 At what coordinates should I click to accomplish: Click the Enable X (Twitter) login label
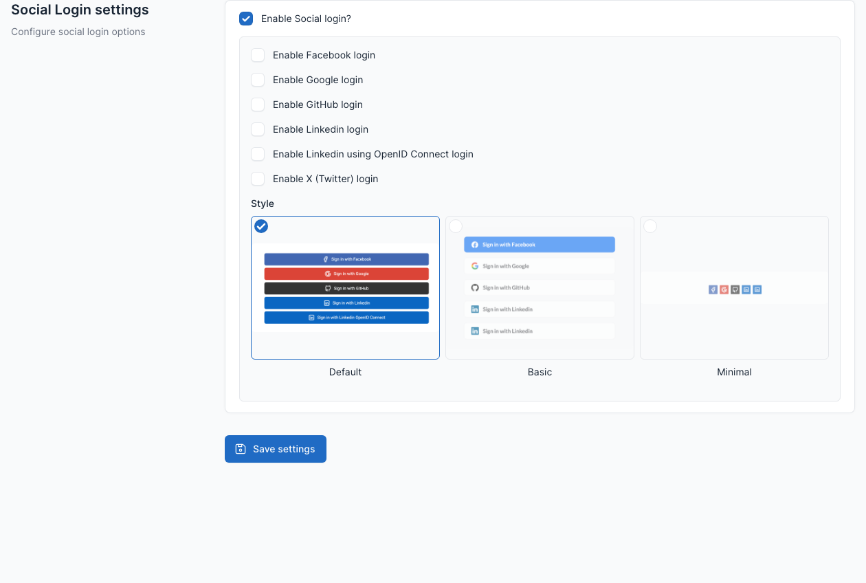[x=325, y=179]
